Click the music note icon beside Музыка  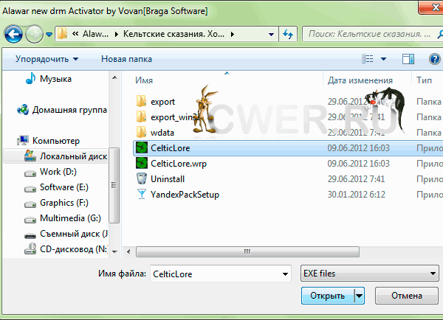point(30,78)
